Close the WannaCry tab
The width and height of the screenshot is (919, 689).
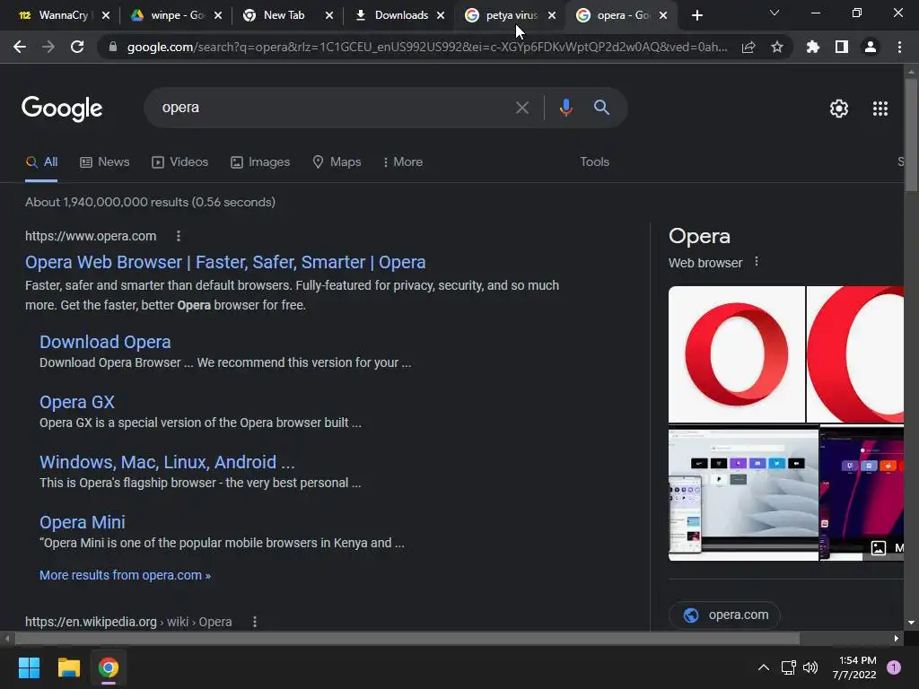pyautogui.click(x=106, y=16)
